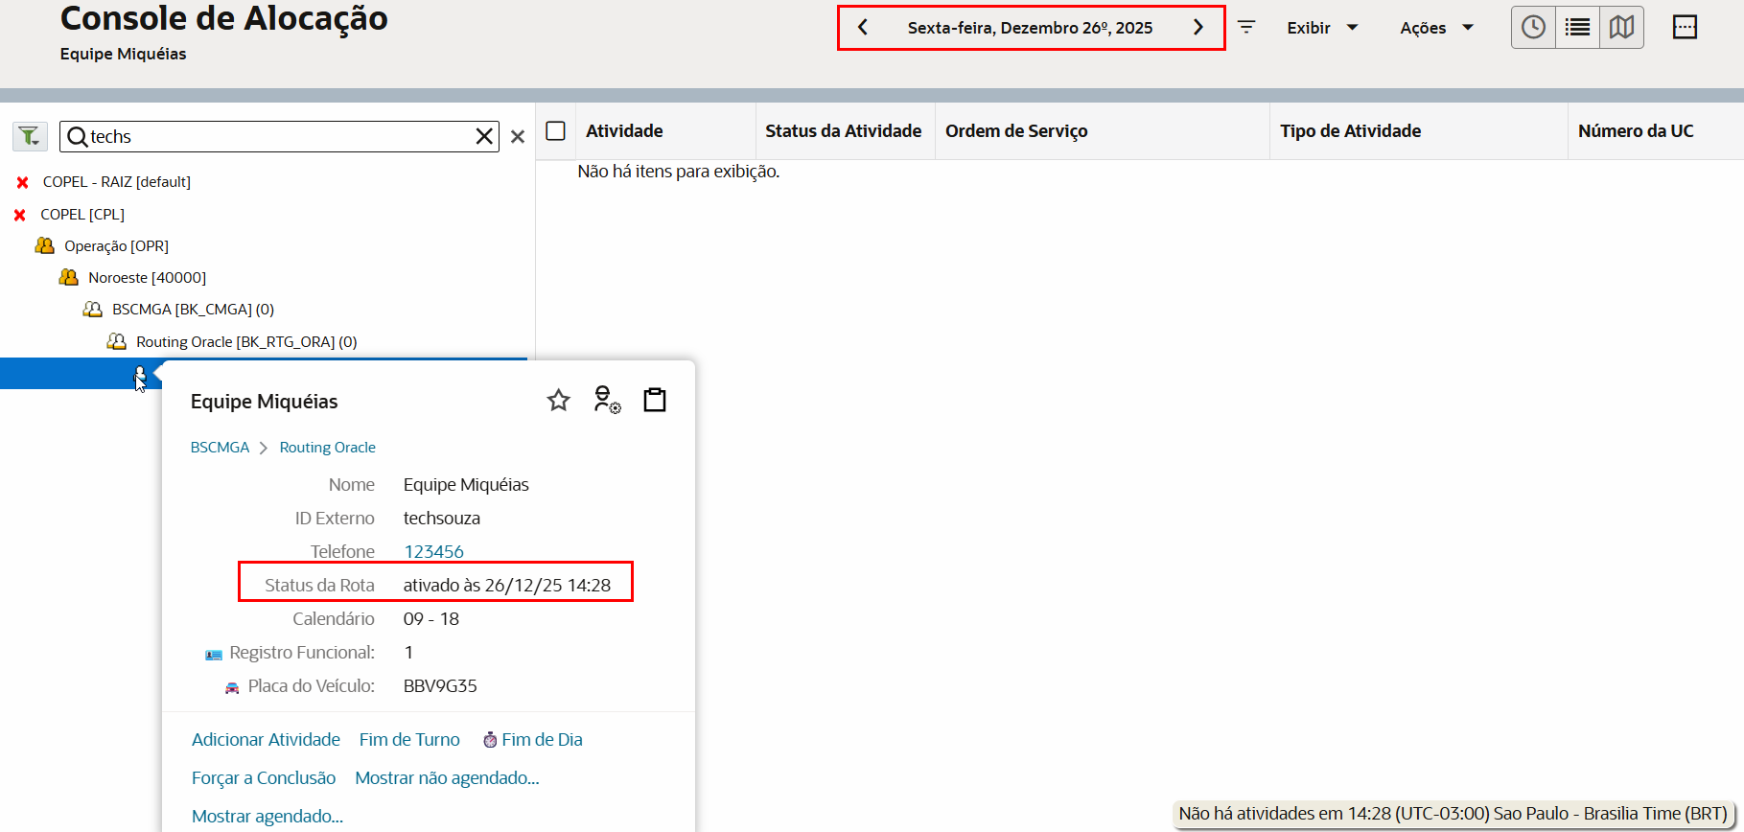Select all activities checkbox in header
1744x832 pixels.
coord(555,131)
